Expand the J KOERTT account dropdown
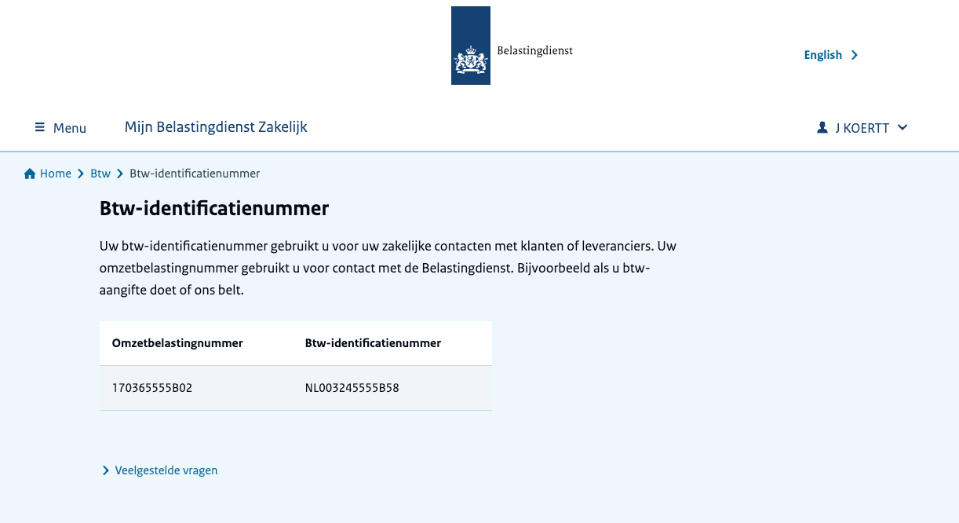The image size is (959, 523). click(902, 127)
